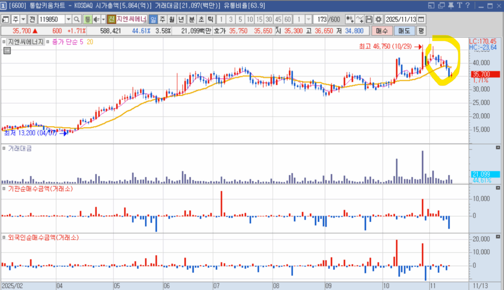Click the save chart floppy disk icon
Viewport: 504px width, 290px height.
pos(369,19)
